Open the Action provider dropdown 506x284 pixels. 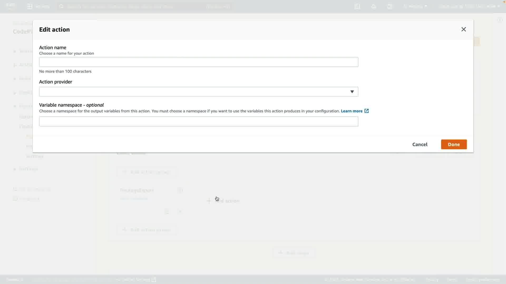[x=198, y=92]
